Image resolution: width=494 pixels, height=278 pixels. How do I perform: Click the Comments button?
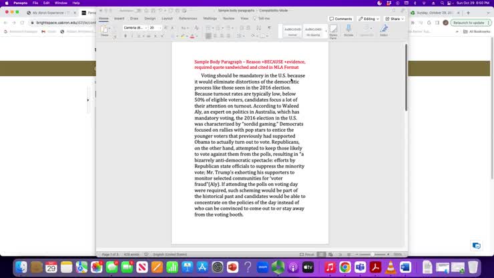pos(340,19)
